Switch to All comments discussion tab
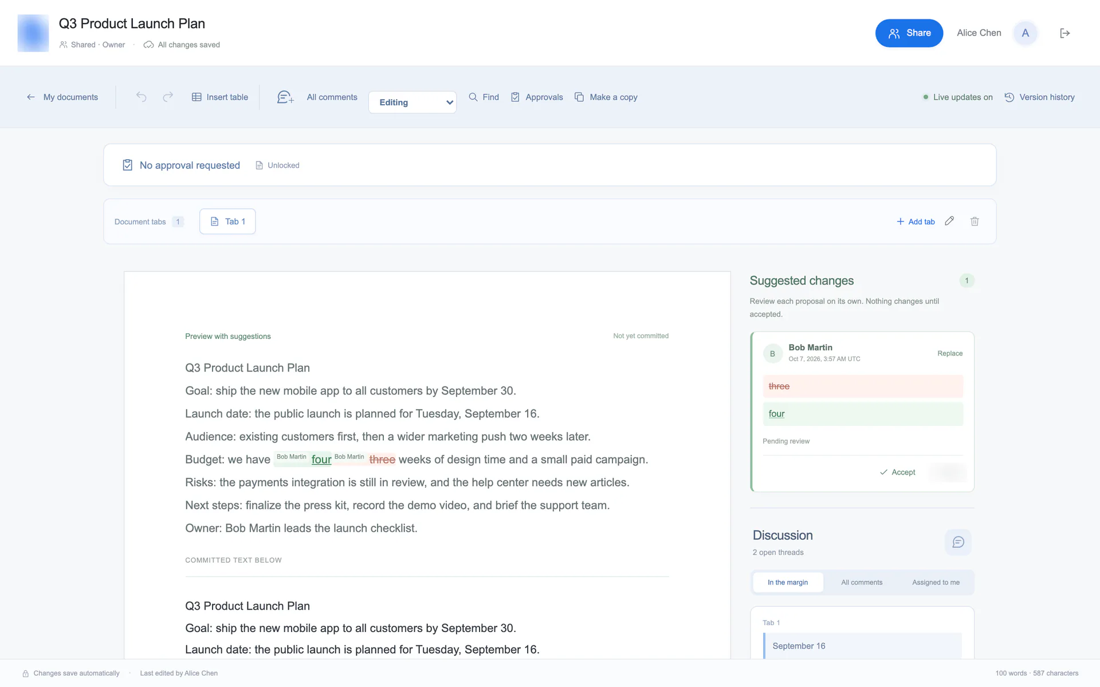The width and height of the screenshot is (1100, 687). click(x=862, y=582)
